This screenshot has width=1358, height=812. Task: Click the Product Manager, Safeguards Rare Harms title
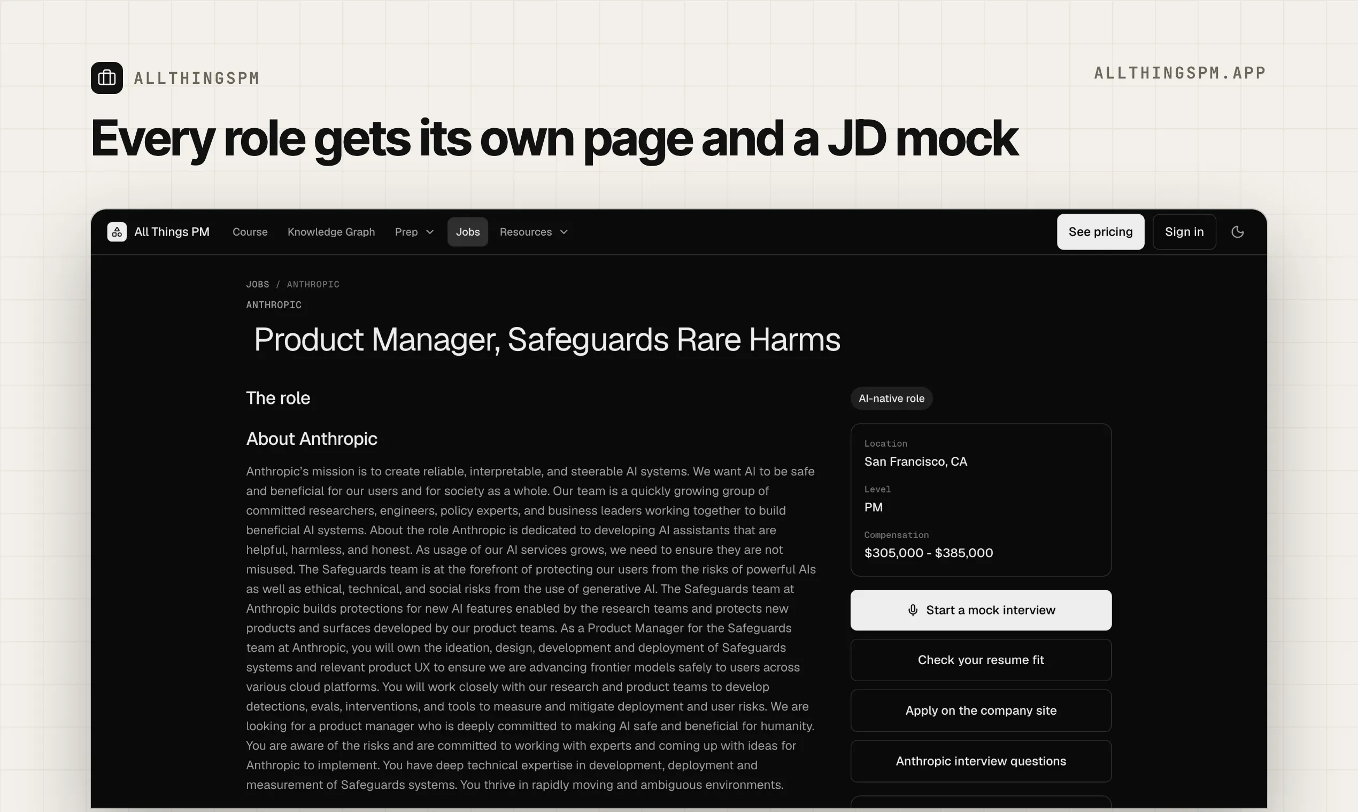(x=547, y=339)
